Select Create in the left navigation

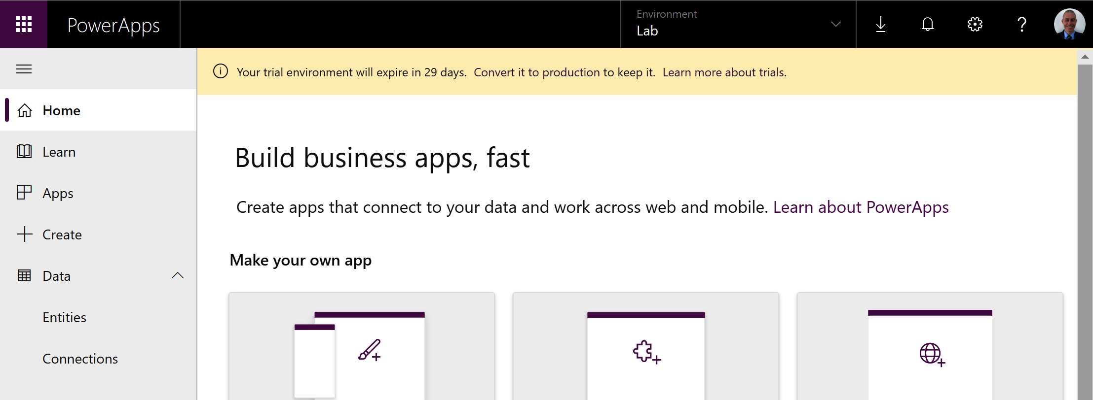(x=98, y=234)
